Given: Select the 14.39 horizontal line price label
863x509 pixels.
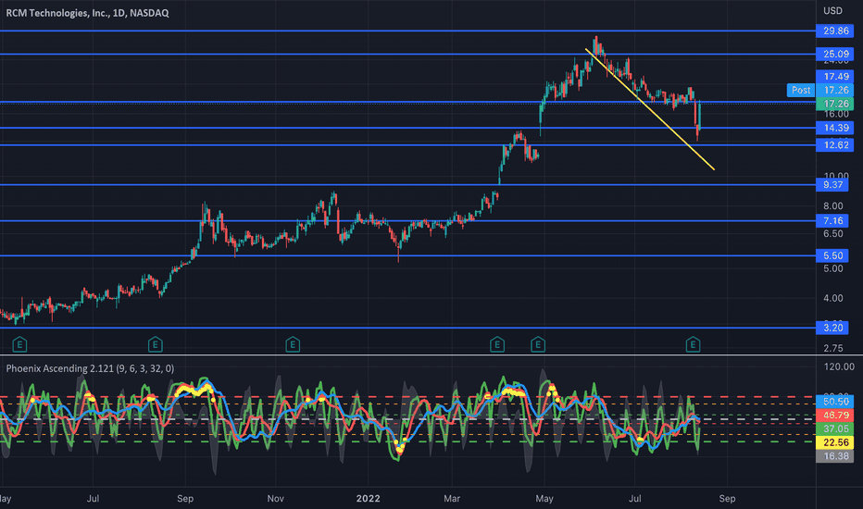Looking at the screenshot, I should tap(835, 128).
